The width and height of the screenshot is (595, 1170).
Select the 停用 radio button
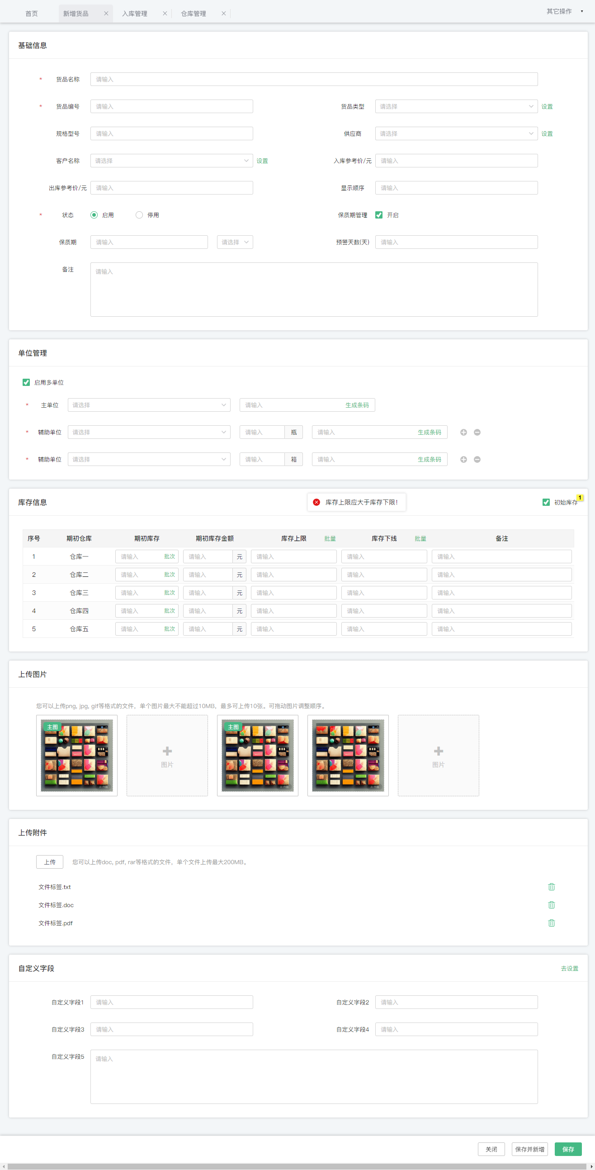[x=139, y=215]
